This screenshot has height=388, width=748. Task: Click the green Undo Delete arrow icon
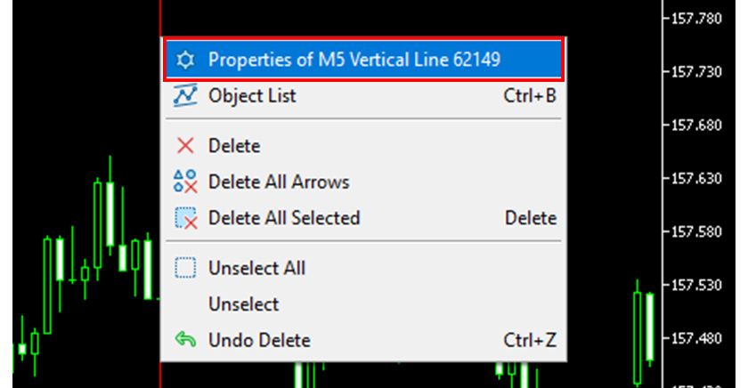tap(185, 340)
